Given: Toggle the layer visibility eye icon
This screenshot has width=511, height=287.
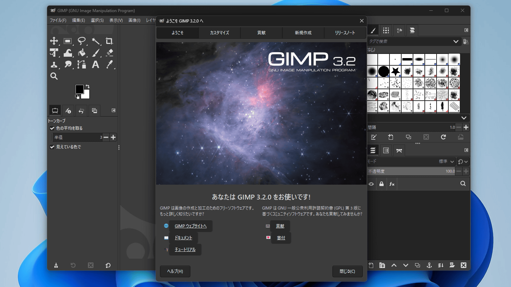Looking at the screenshot, I should (371, 184).
